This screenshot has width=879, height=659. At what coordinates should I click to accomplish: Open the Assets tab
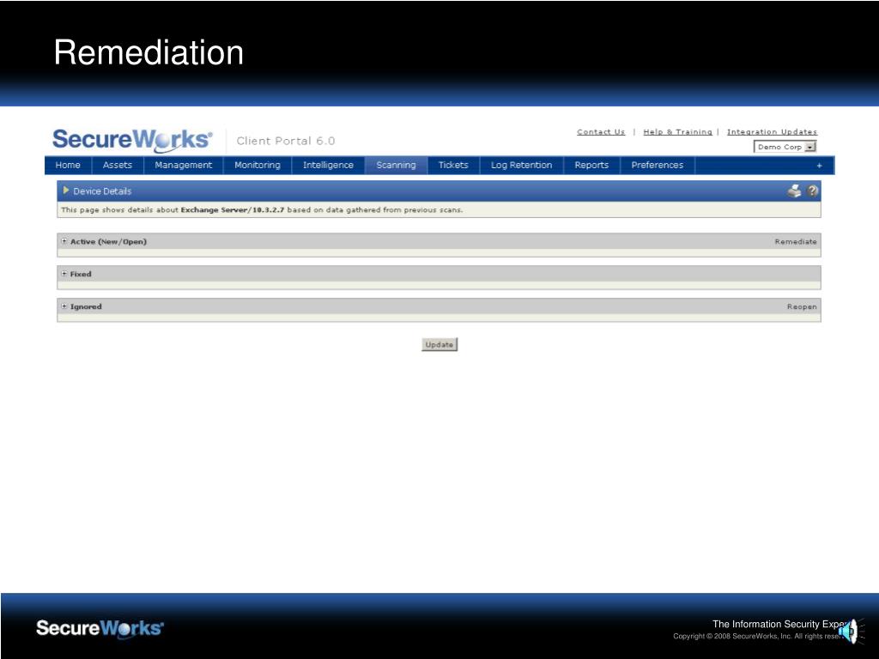point(117,166)
